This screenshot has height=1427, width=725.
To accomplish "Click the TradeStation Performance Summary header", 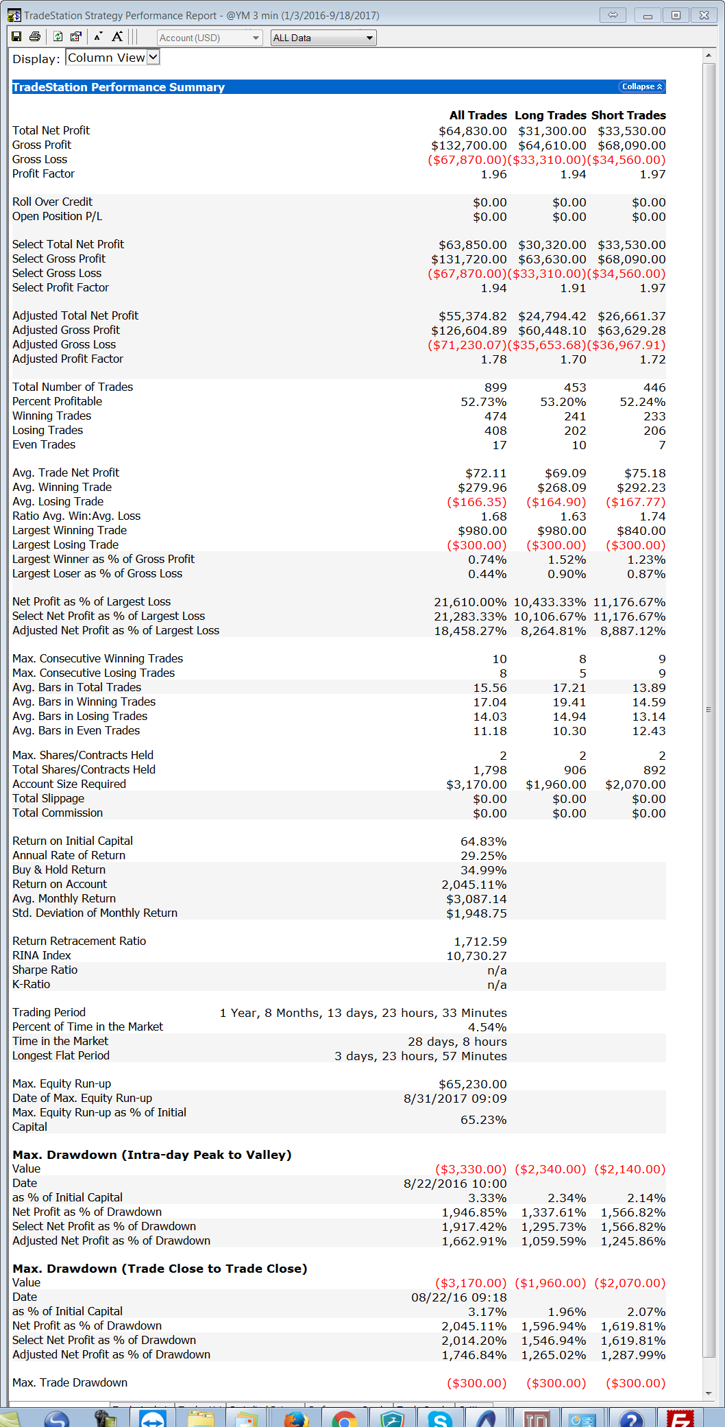I will coord(119,87).
